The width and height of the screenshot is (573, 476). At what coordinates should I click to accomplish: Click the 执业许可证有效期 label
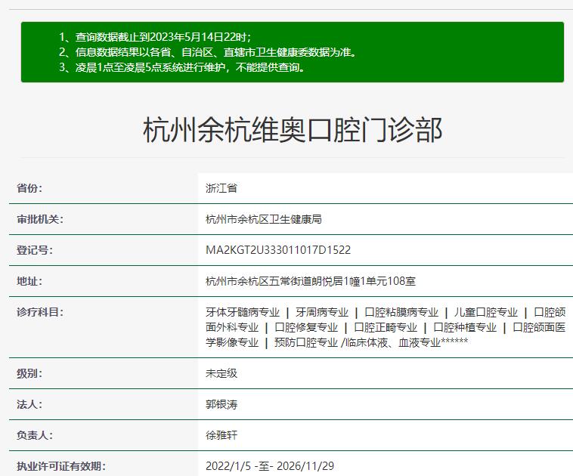click(61, 466)
